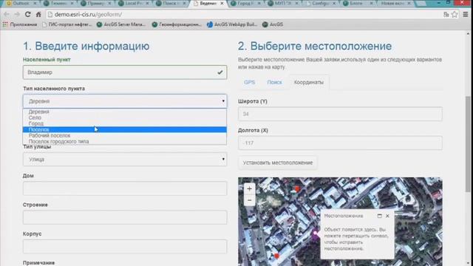Switch to the Координаты tab

(309, 82)
